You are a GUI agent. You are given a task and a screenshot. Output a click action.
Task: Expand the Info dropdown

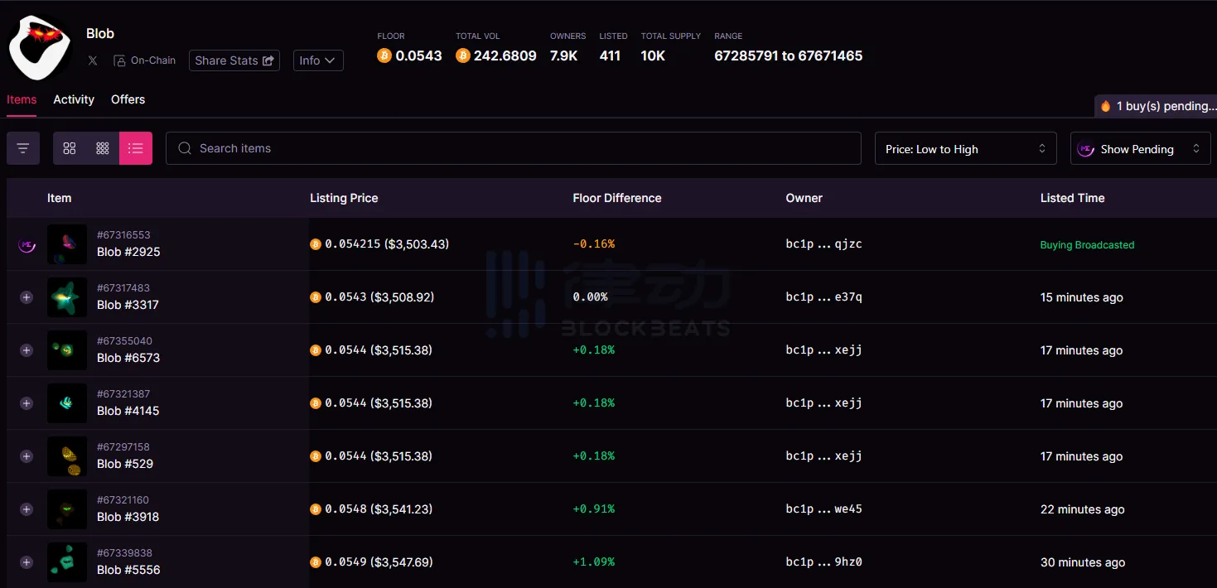pyautogui.click(x=318, y=60)
